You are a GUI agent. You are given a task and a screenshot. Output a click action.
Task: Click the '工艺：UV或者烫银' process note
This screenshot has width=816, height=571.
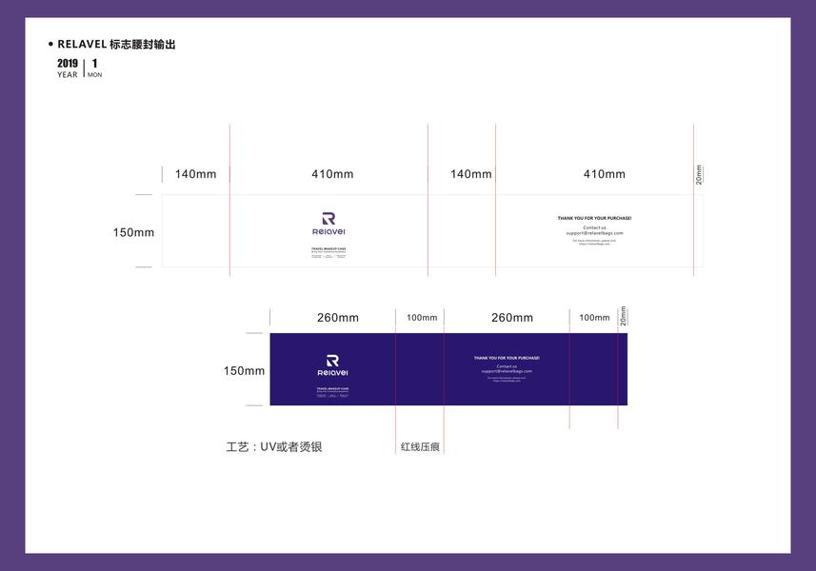coord(274,446)
